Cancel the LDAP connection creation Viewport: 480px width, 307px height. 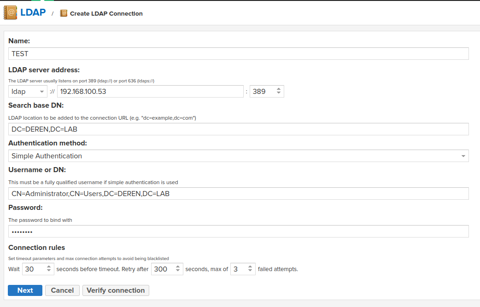click(62, 290)
